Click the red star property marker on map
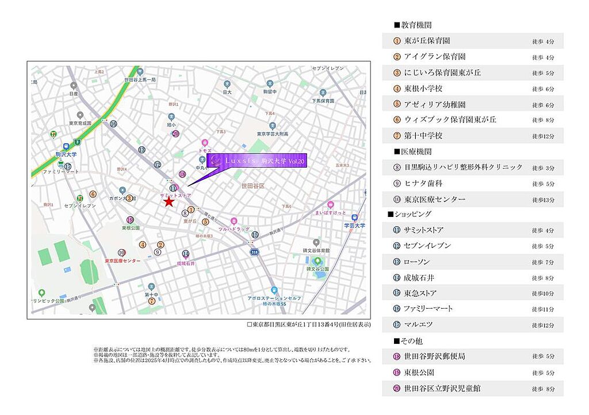 tap(169, 202)
